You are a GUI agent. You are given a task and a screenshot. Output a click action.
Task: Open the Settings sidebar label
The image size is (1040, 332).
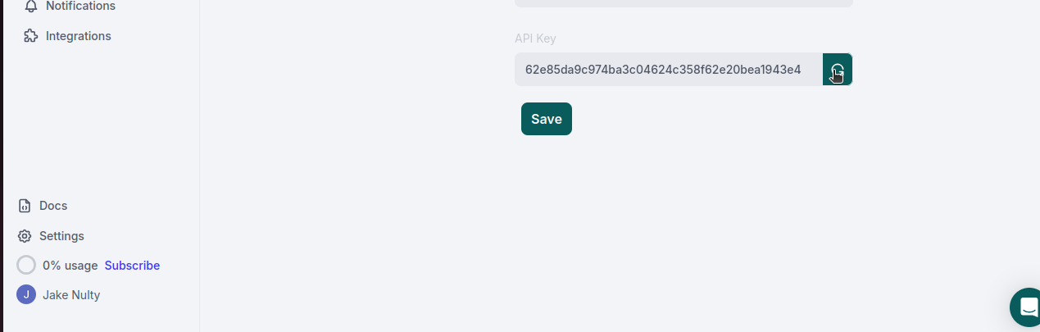coord(61,236)
